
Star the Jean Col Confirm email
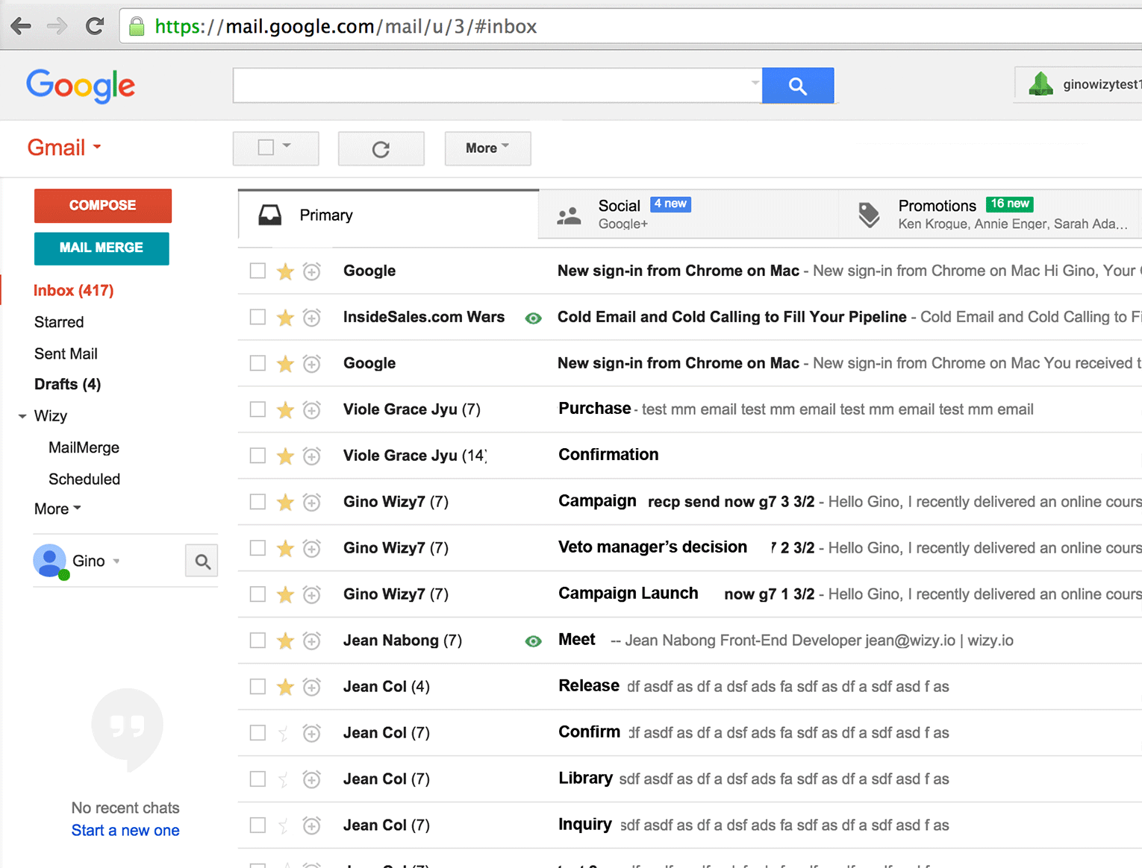point(284,734)
